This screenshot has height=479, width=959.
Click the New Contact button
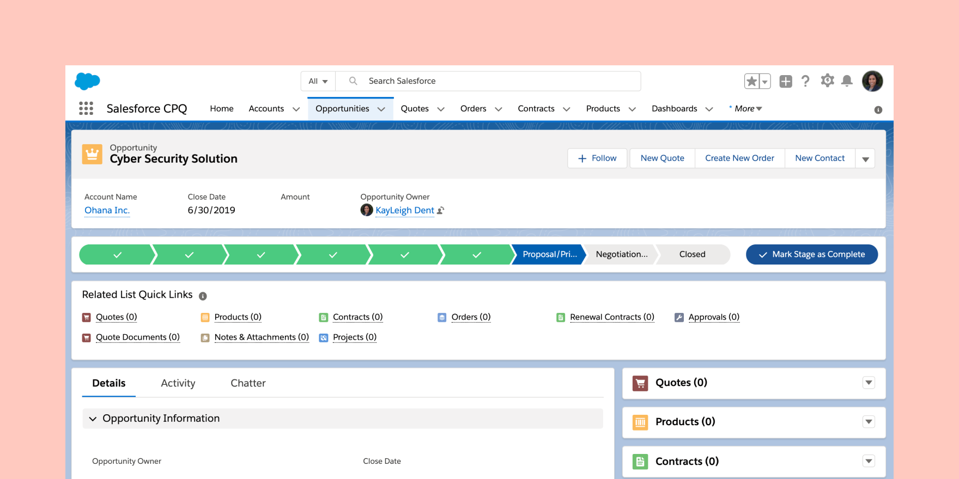point(820,158)
